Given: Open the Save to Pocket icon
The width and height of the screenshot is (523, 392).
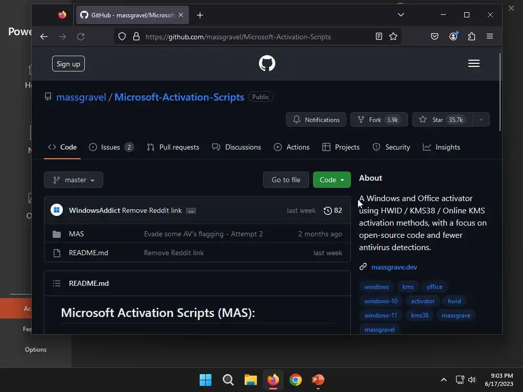Looking at the screenshot, I should coord(434,36).
